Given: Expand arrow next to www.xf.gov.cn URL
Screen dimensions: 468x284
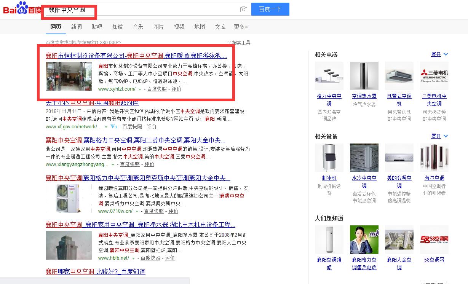Looking at the screenshot, I should [106, 127].
